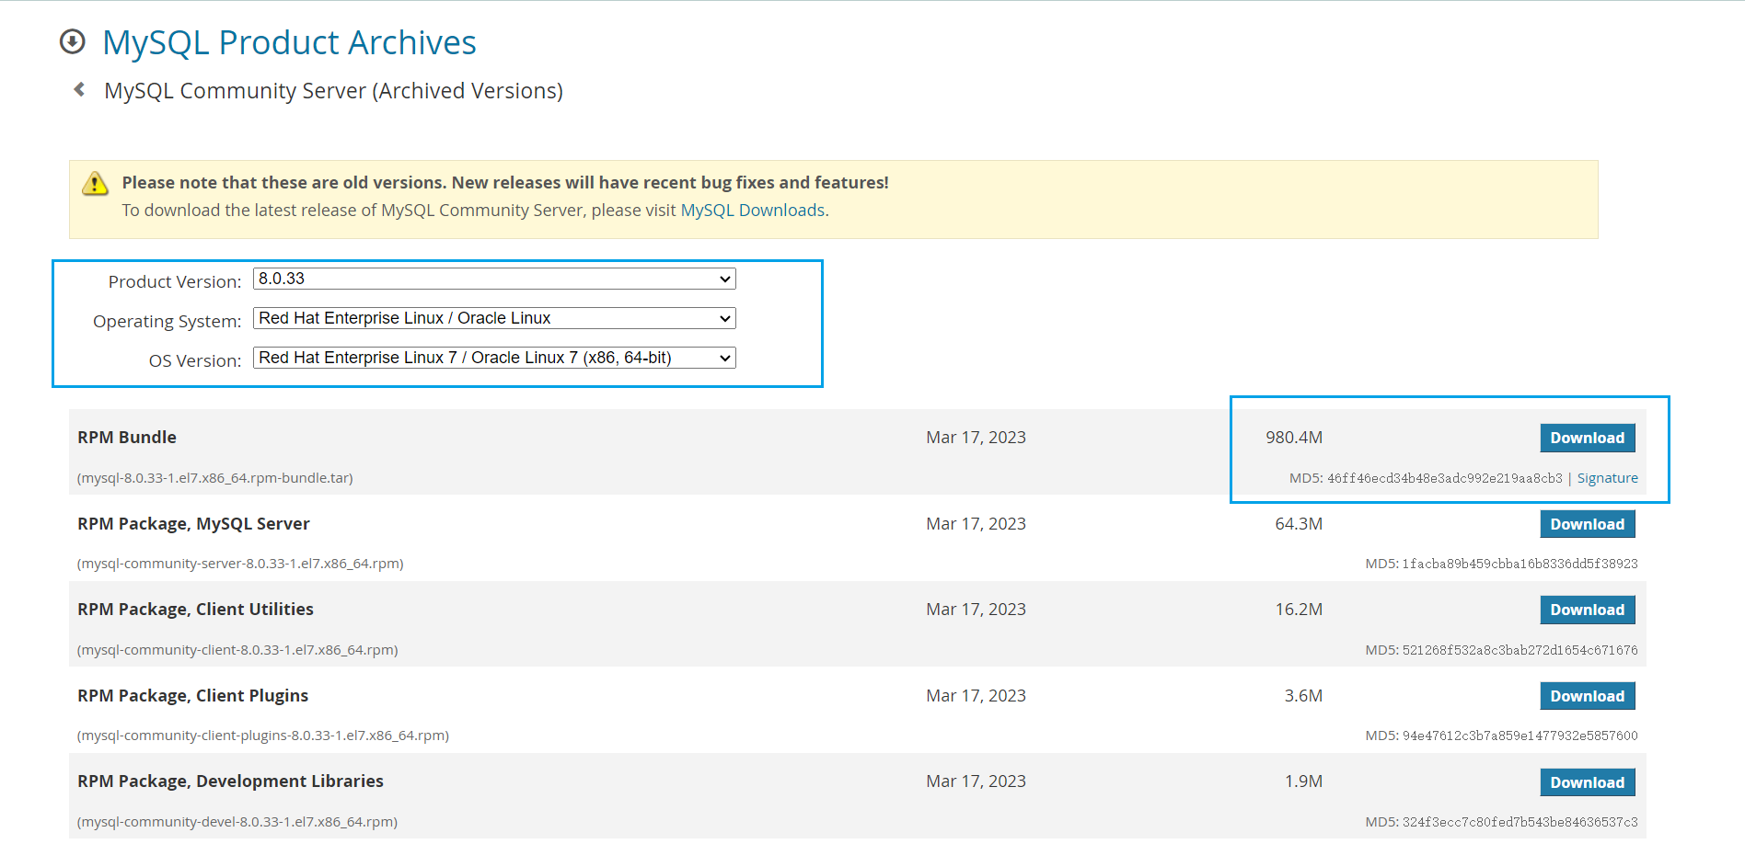Click the Mar 17, 2023 date in Client Utilities row
The width and height of the screenshot is (1745, 844).
coord(976,610)
